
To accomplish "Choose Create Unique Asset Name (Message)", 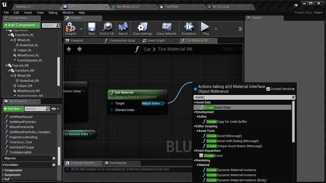I will point(232,146).
